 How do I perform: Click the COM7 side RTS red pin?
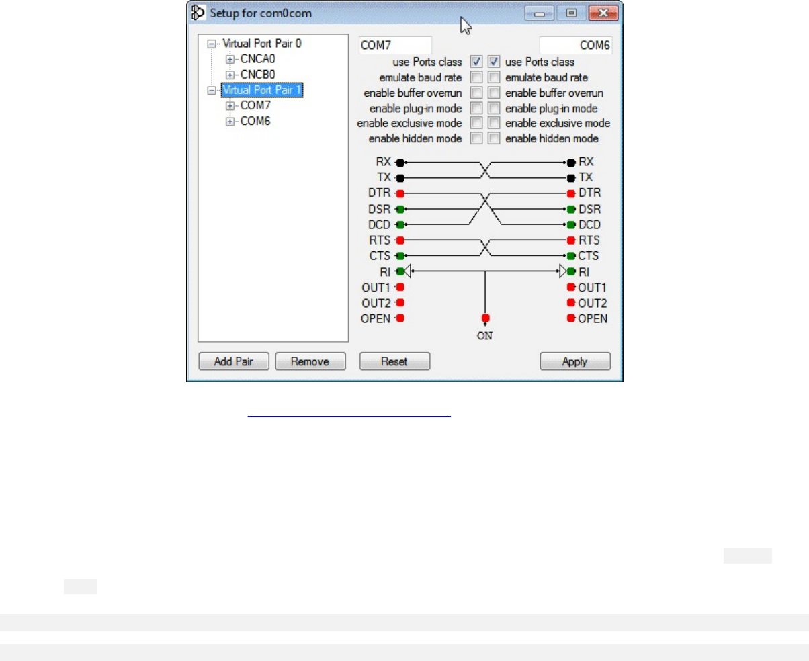tap(400, 240)
